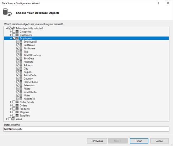The width and height of the screenshot is (173, 146).
Task: Collapse the Tables node
Action: pyautogui.click(x=7, y=28)
